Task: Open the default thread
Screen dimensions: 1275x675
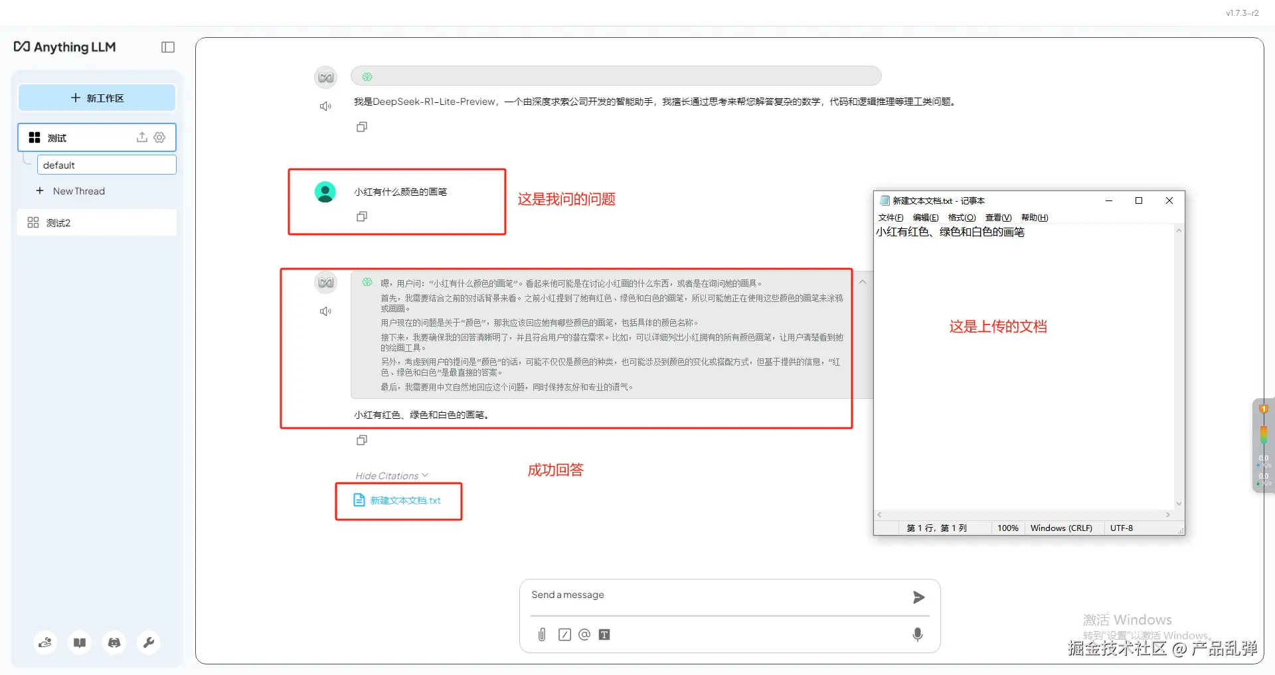Action: 106,165
